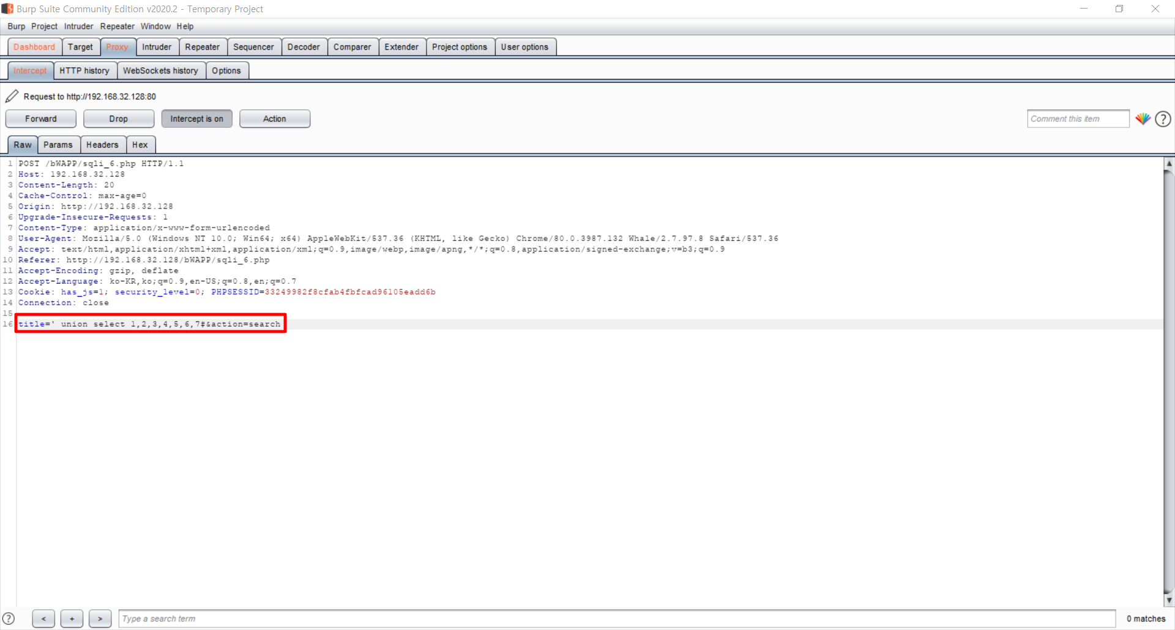Click the Upgrade-Insecure-Requests header line
Screen dimensions: 1175x630
(x=93, y=217)
